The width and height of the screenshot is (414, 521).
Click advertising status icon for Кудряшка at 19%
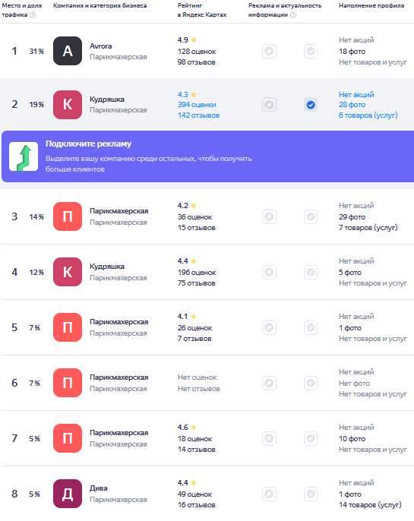click(269, 105)
